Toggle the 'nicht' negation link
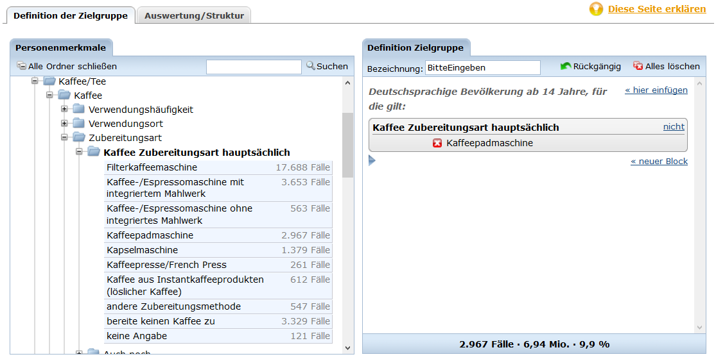 (673, 127)
